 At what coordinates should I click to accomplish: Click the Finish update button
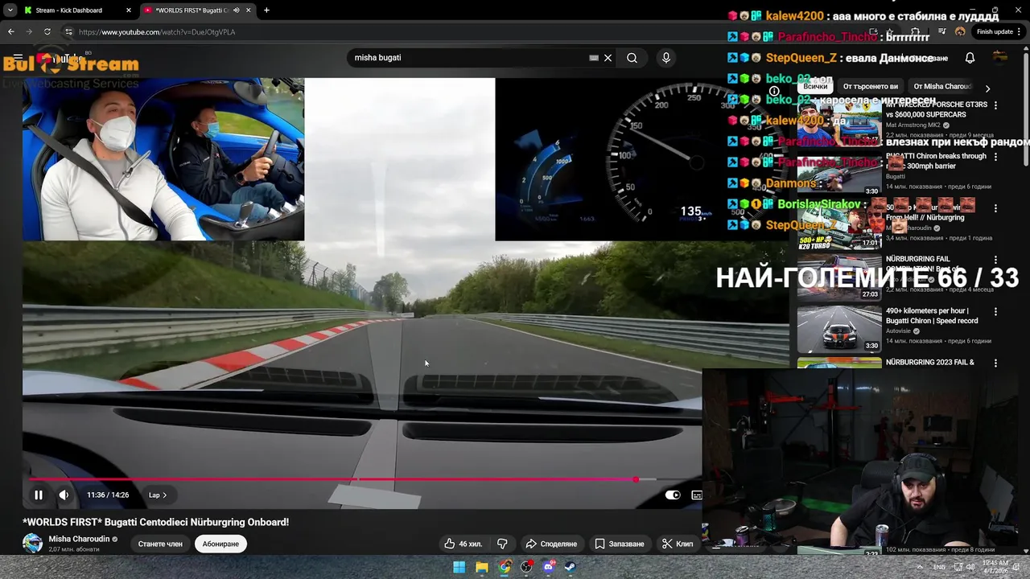click(999, 32)
